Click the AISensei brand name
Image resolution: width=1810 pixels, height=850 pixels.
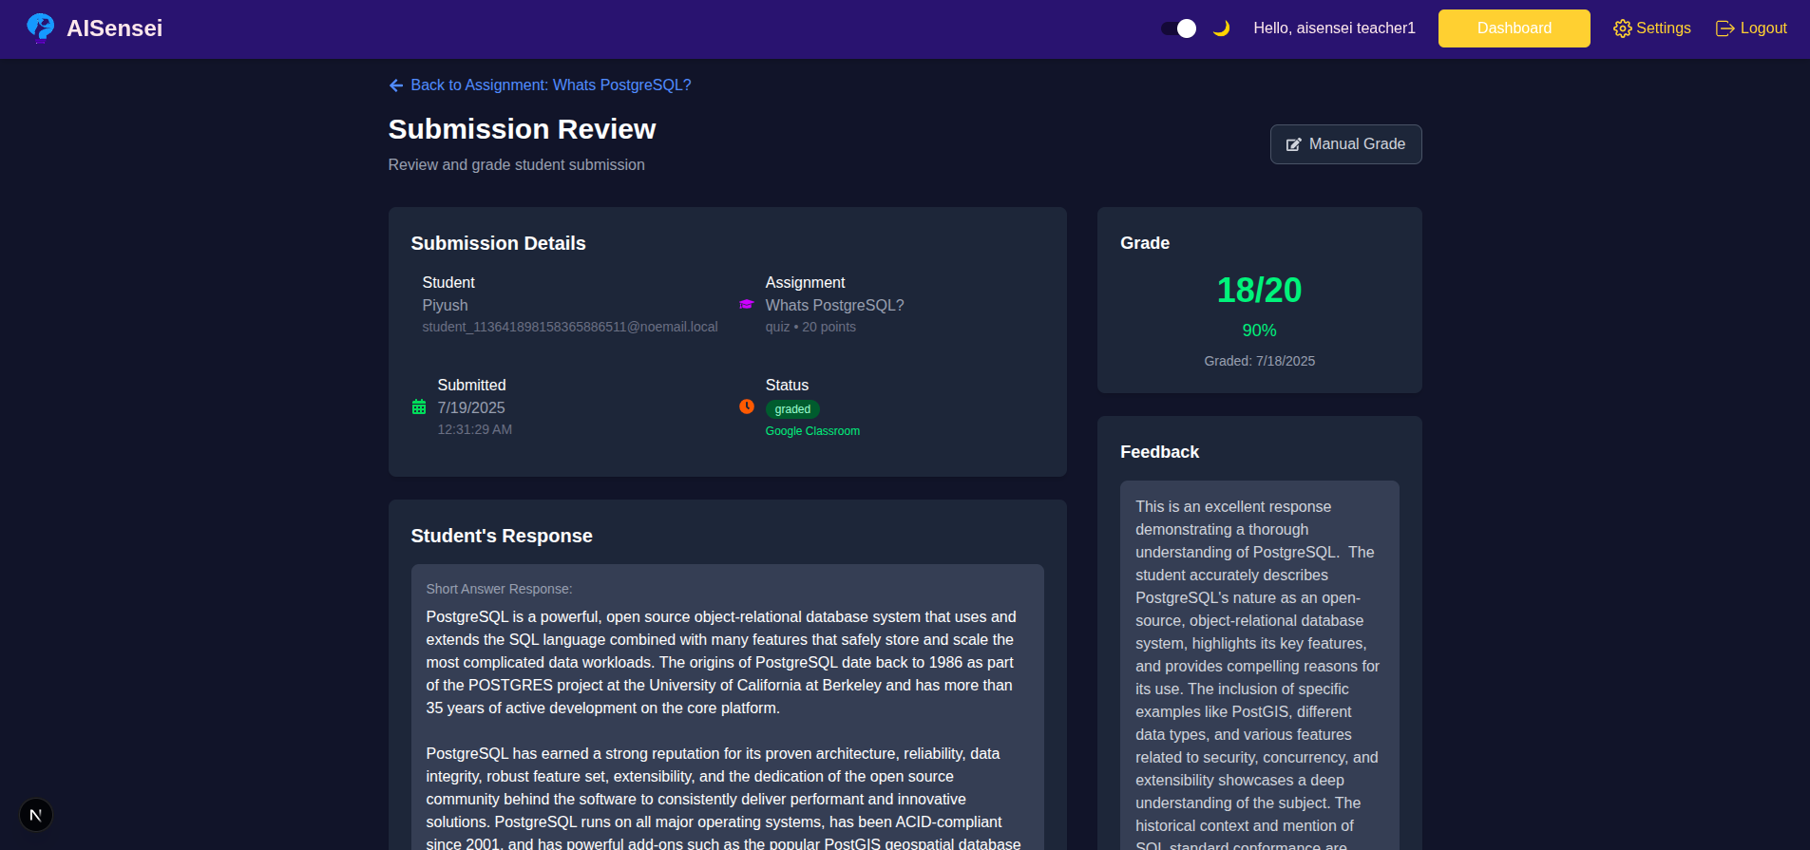114,28
